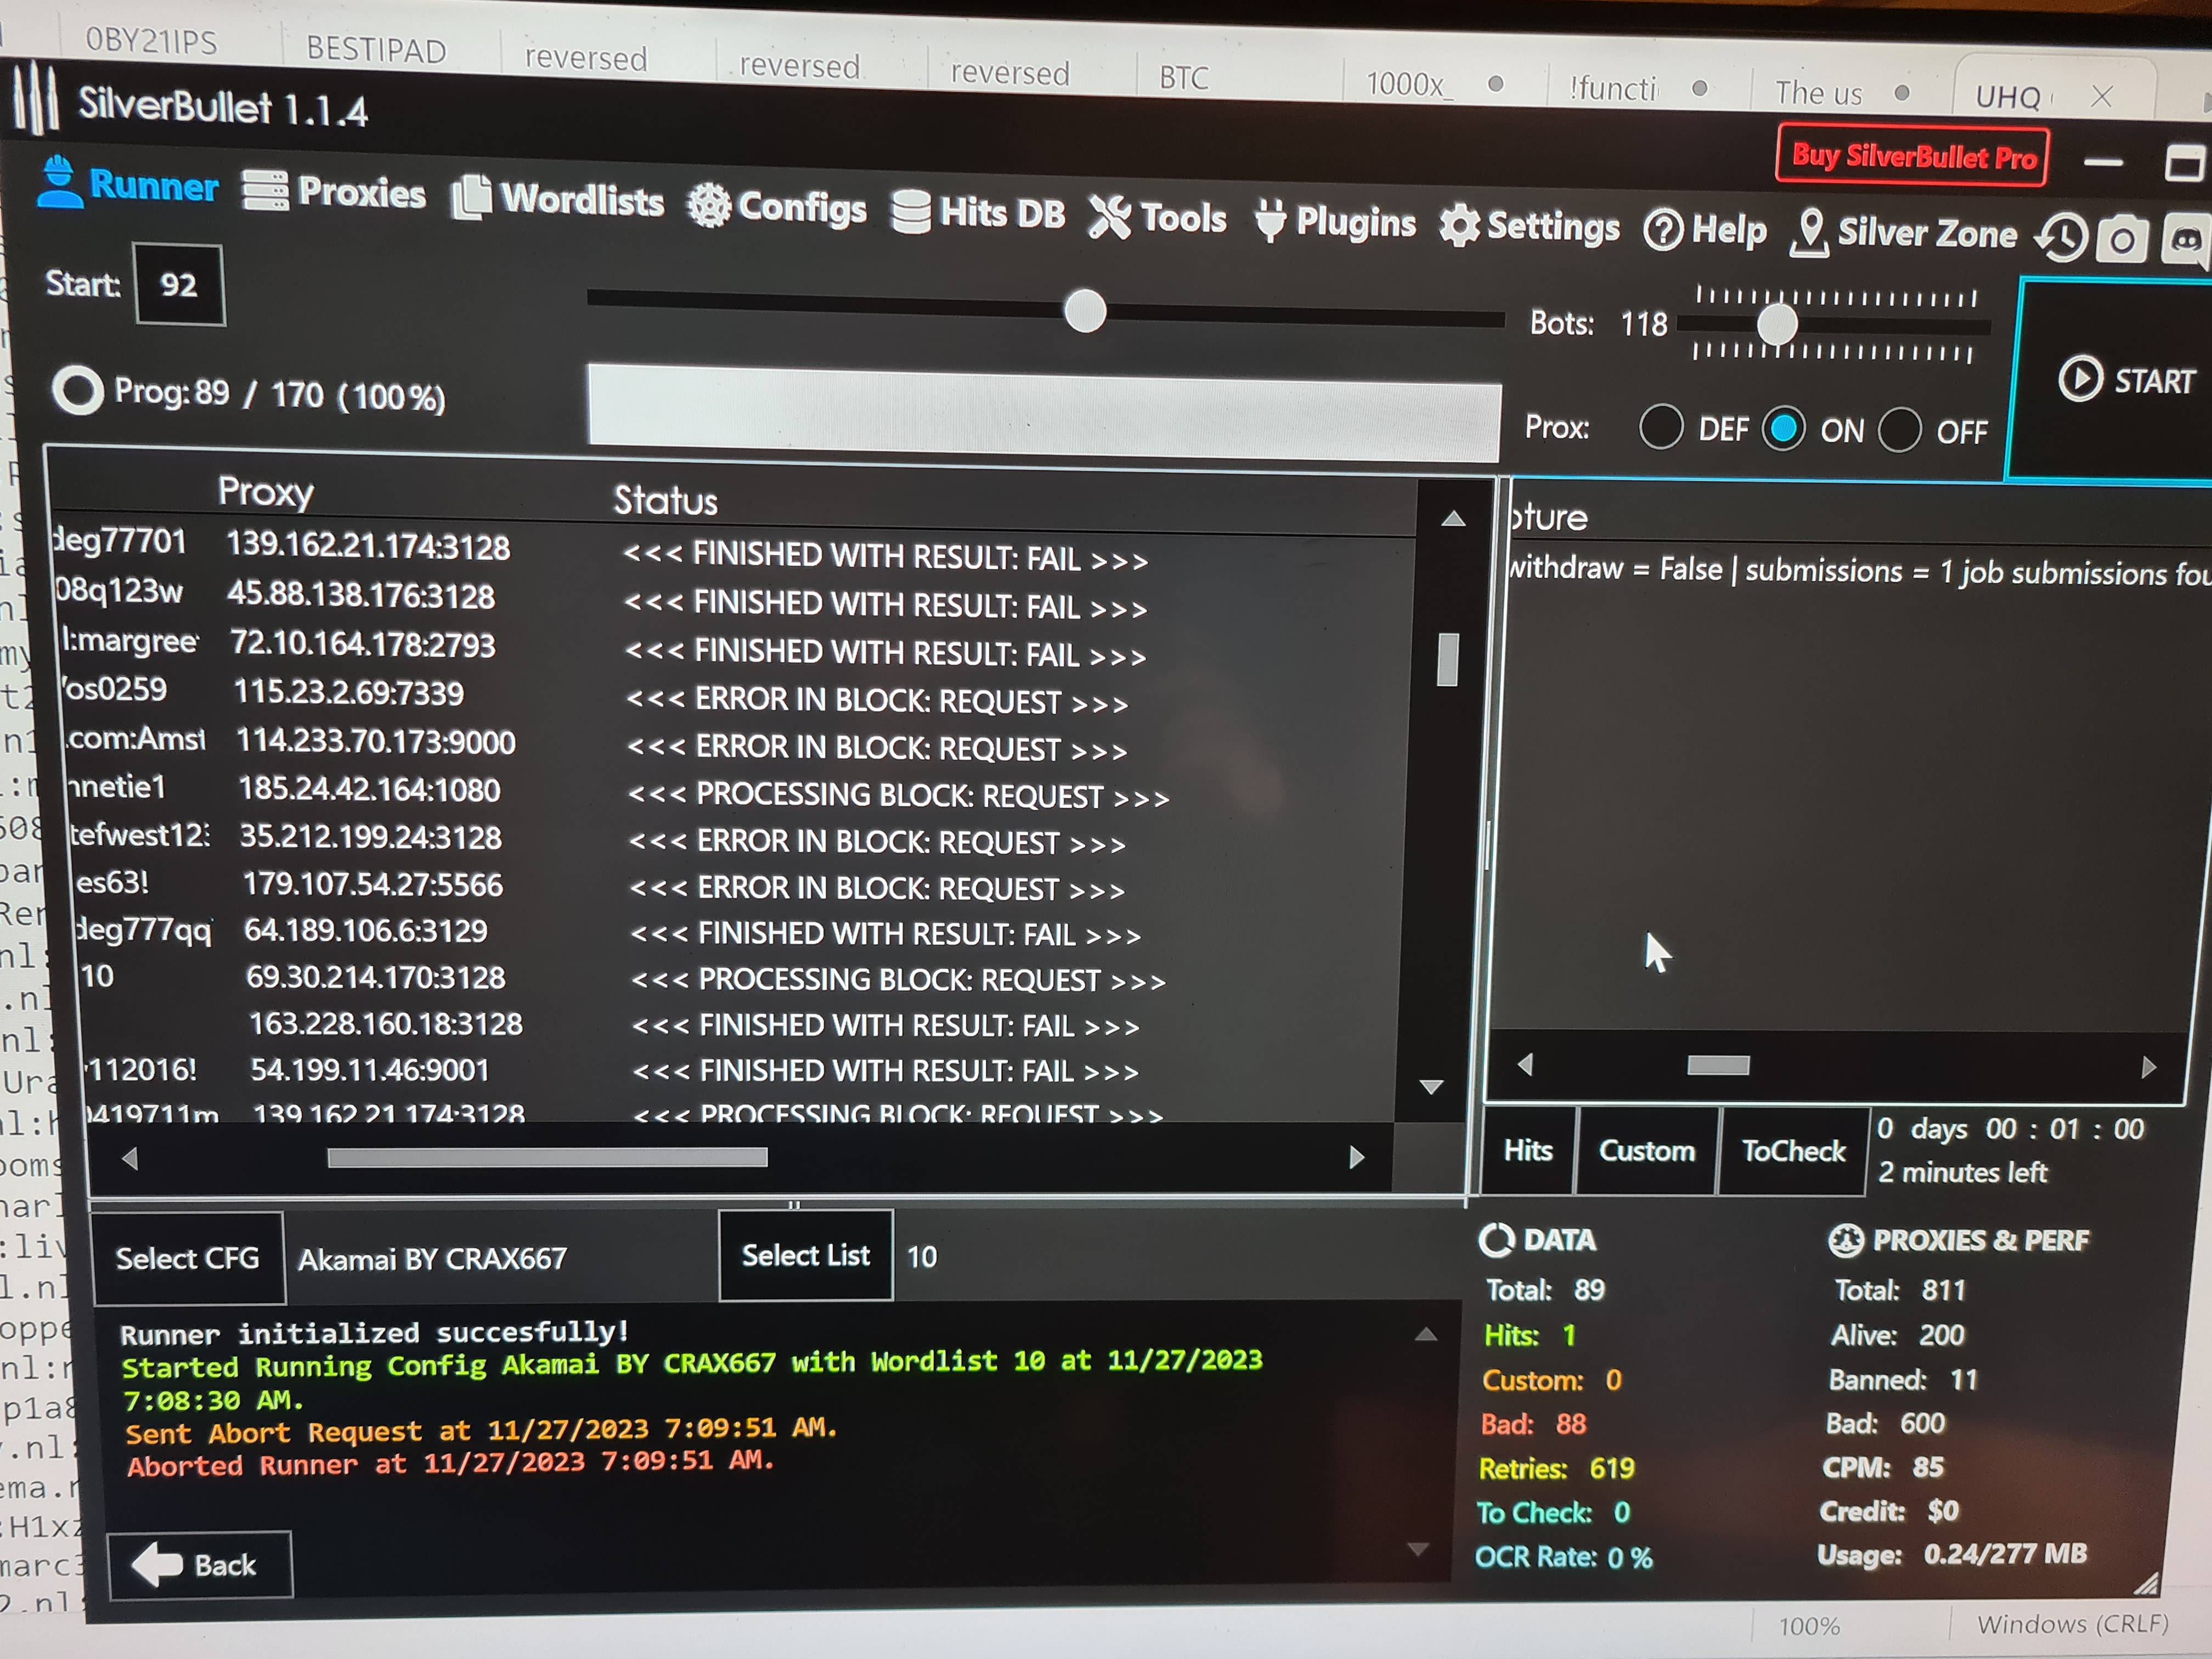
Task: Select row with proxy 114.233.70.173:9000
Action: click(x=736, y=744)
